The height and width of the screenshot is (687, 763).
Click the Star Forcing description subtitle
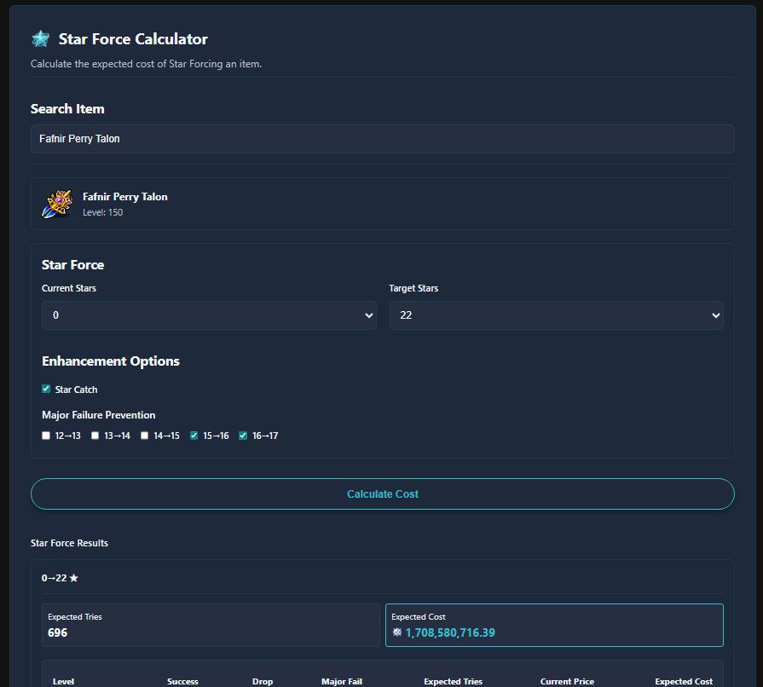click(x=146, y=64)
